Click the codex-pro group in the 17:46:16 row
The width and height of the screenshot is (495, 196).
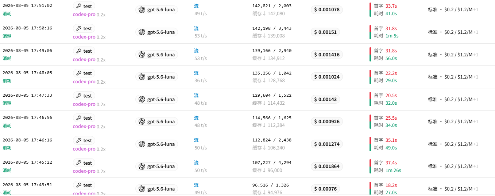tap(84, 149)
